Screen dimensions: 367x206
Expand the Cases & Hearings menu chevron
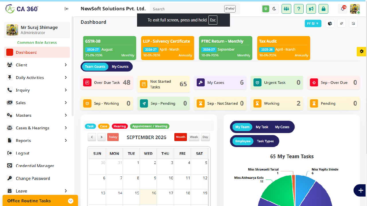(66, 128)
